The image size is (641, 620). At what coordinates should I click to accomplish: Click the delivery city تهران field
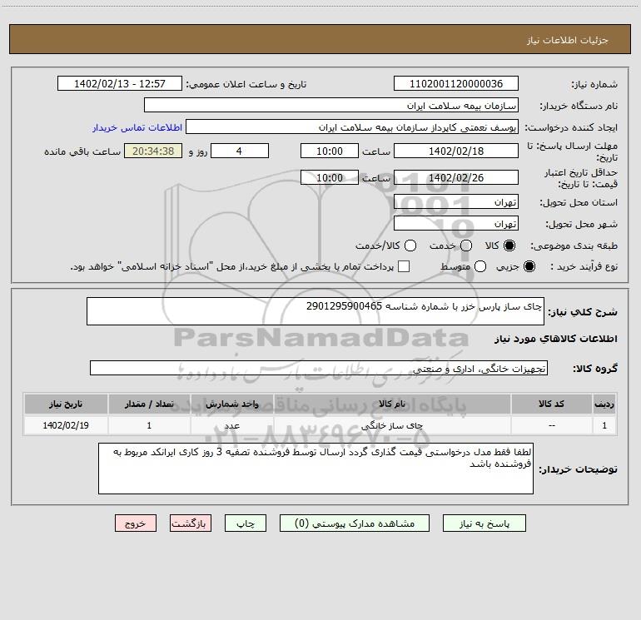456,224
